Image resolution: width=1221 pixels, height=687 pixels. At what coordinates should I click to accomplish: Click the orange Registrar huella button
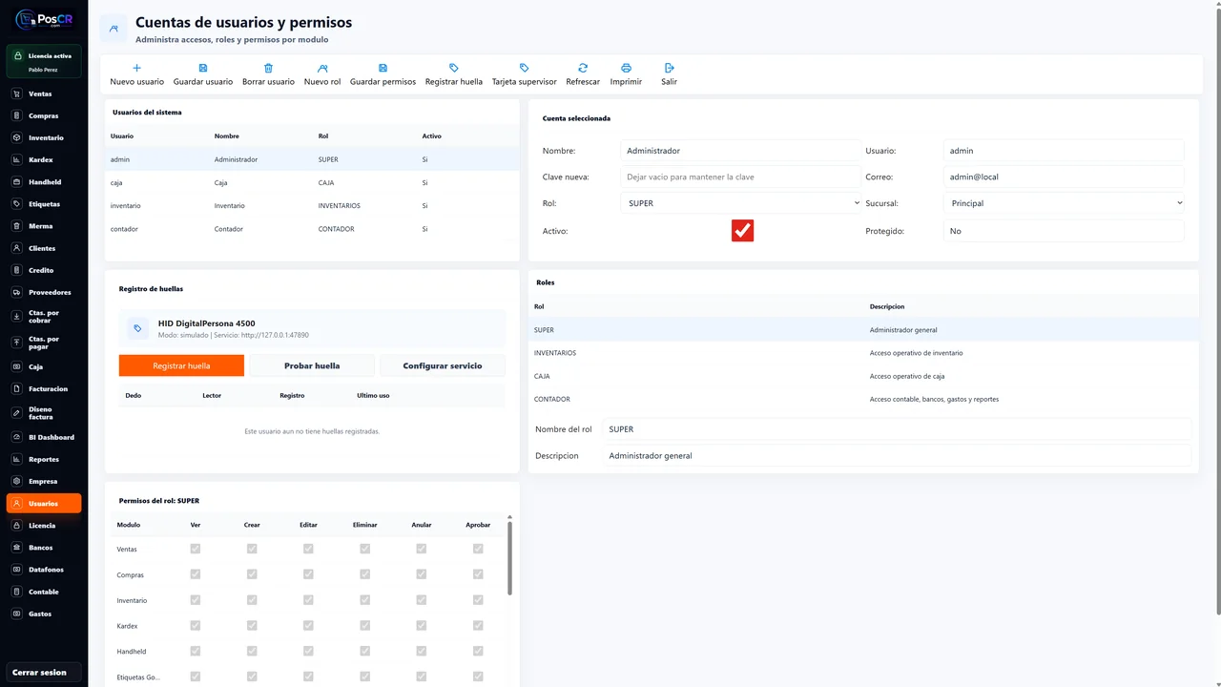tap(181, 365)
